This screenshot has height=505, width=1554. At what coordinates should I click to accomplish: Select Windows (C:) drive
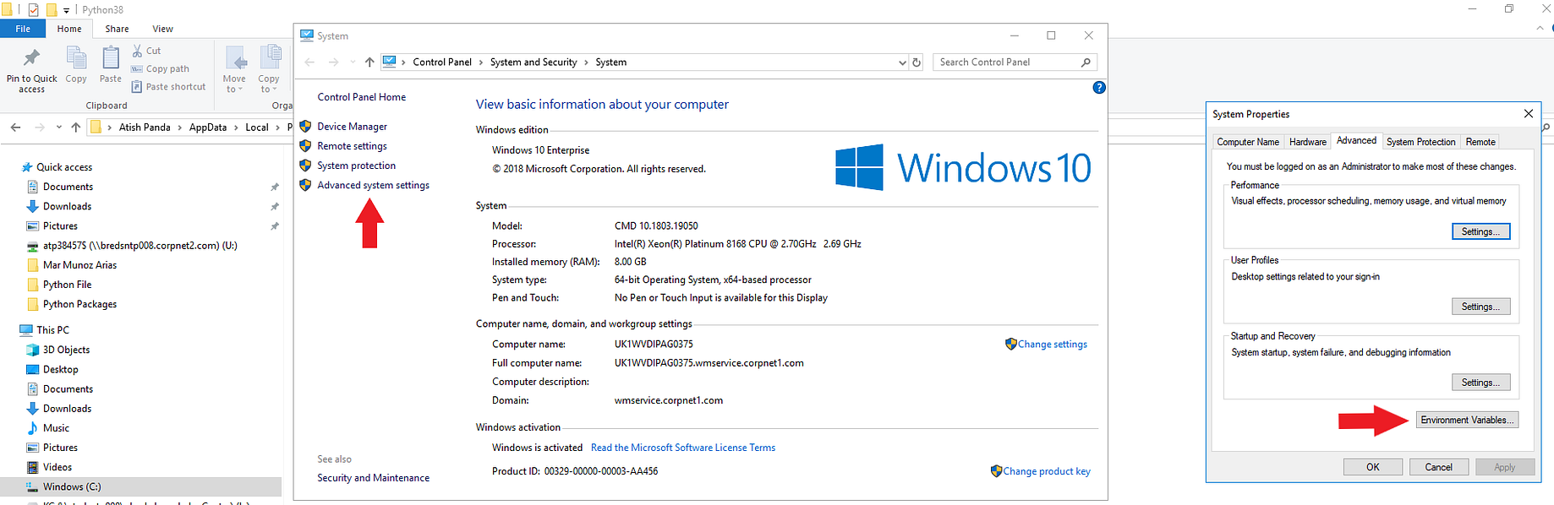[x=72, y=486]
